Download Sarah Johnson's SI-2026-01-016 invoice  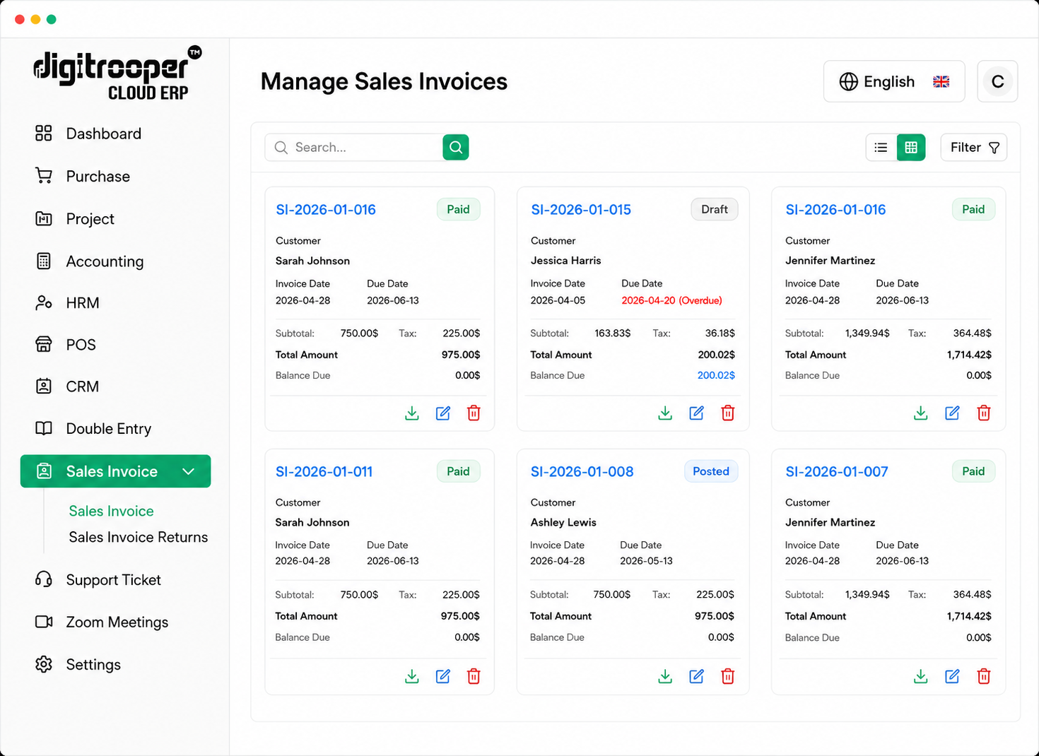(x=411, y=413)
